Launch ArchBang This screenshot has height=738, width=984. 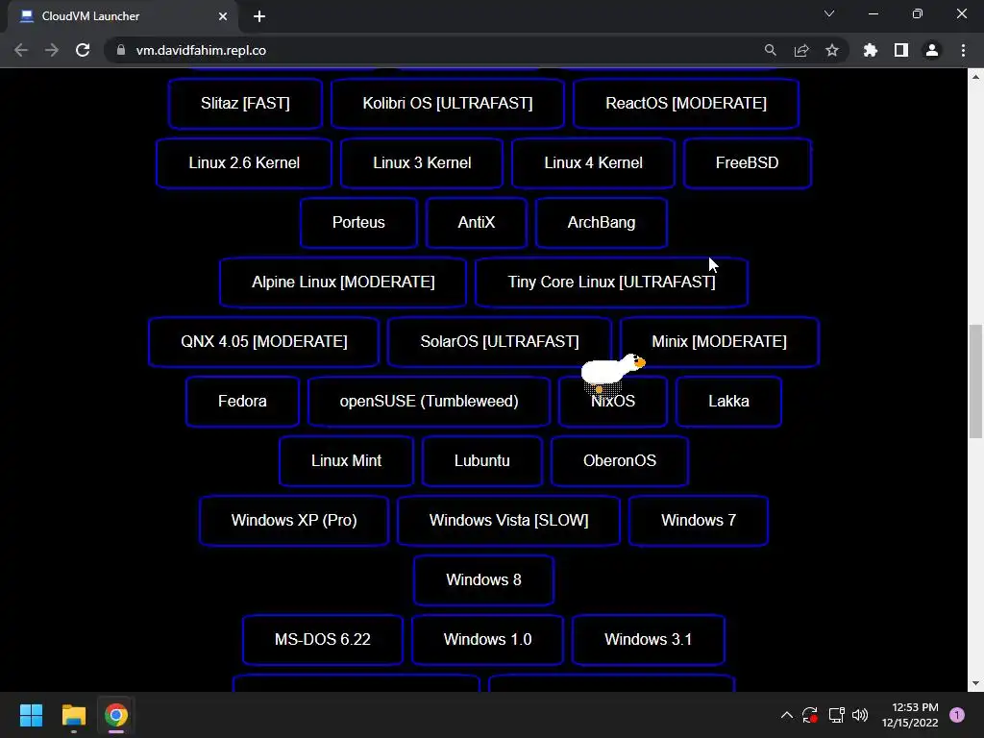pyautogui.click(x=602, y=223)
